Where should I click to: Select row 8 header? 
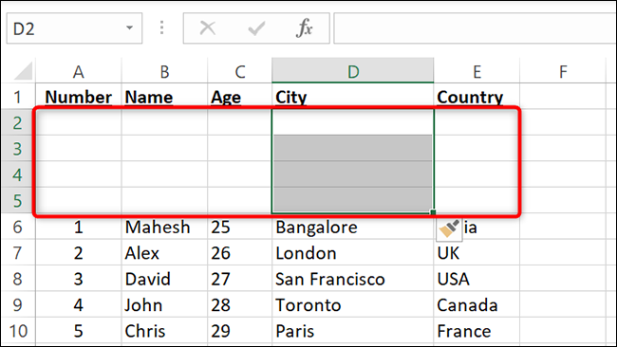pos(18,278)
